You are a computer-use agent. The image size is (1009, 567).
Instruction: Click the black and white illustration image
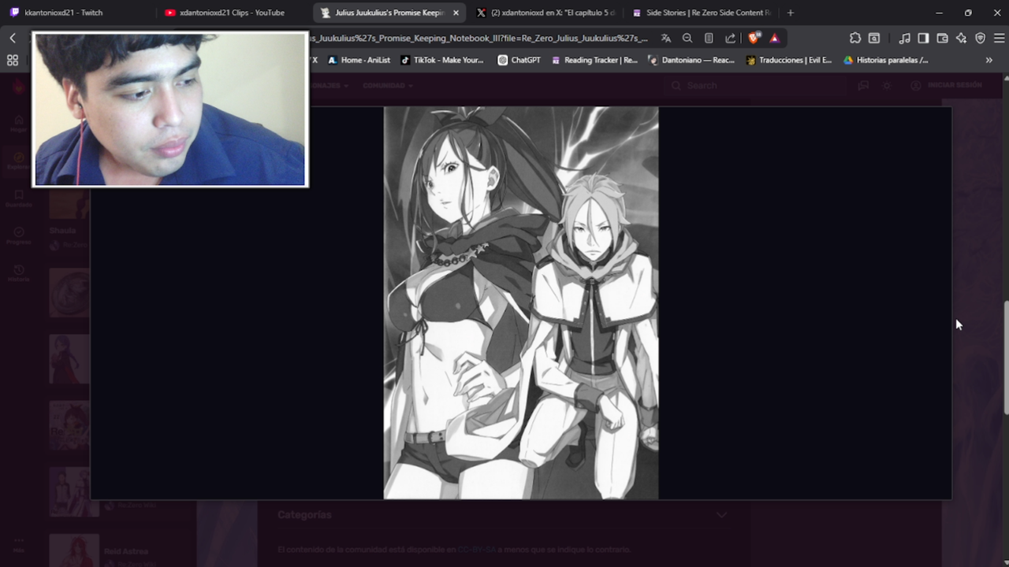521,302
